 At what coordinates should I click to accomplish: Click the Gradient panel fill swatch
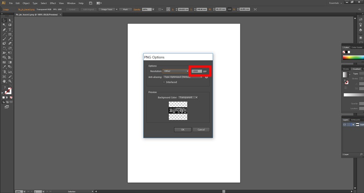tap(345, 74)
